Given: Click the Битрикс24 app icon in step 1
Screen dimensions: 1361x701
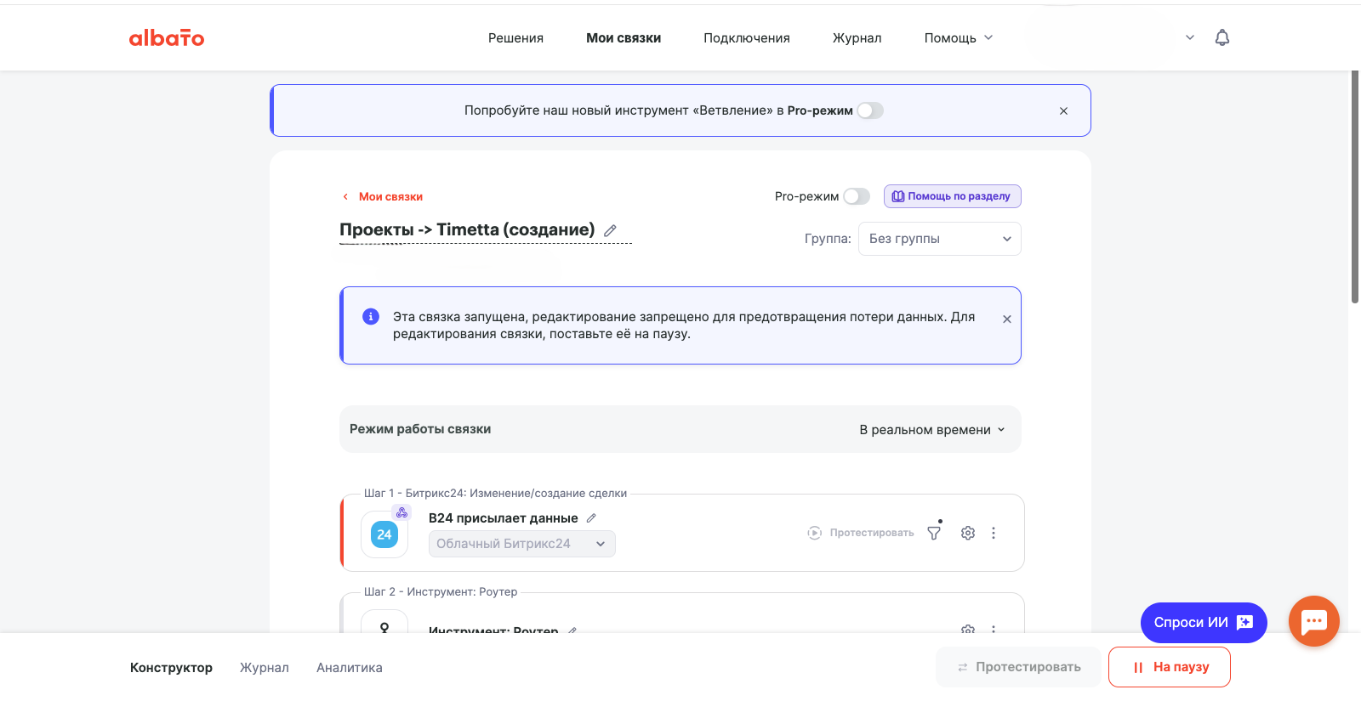Looking at the screenshot, I should [x=384, y=534].
